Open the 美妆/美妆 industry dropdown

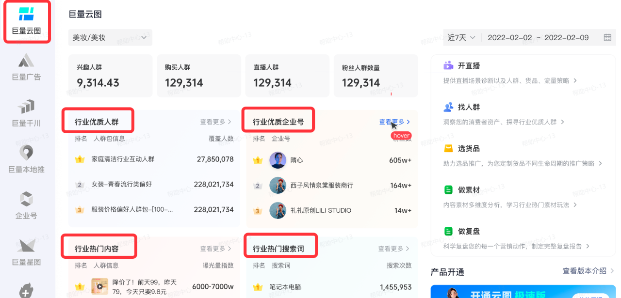pyautogui.click(x=110, y=37)
